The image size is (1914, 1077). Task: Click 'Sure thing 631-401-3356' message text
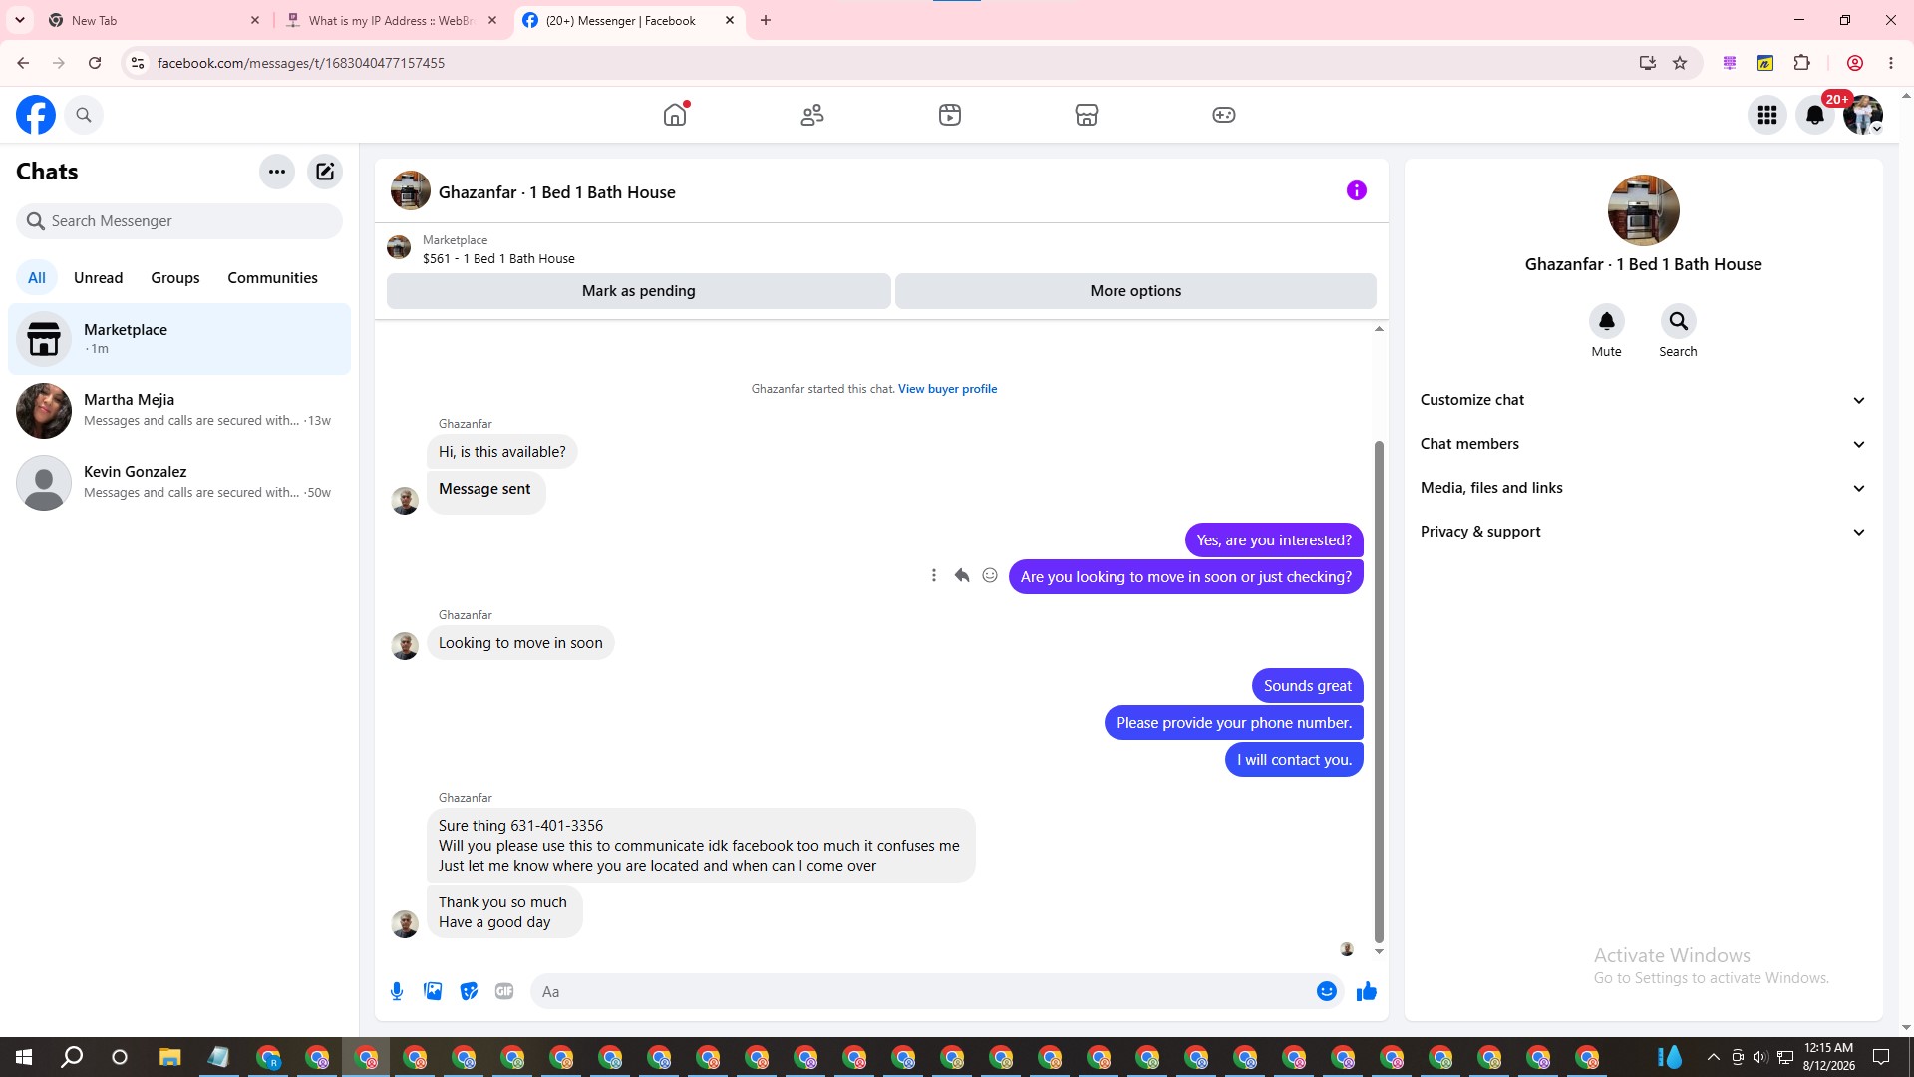tap(520, 826)
